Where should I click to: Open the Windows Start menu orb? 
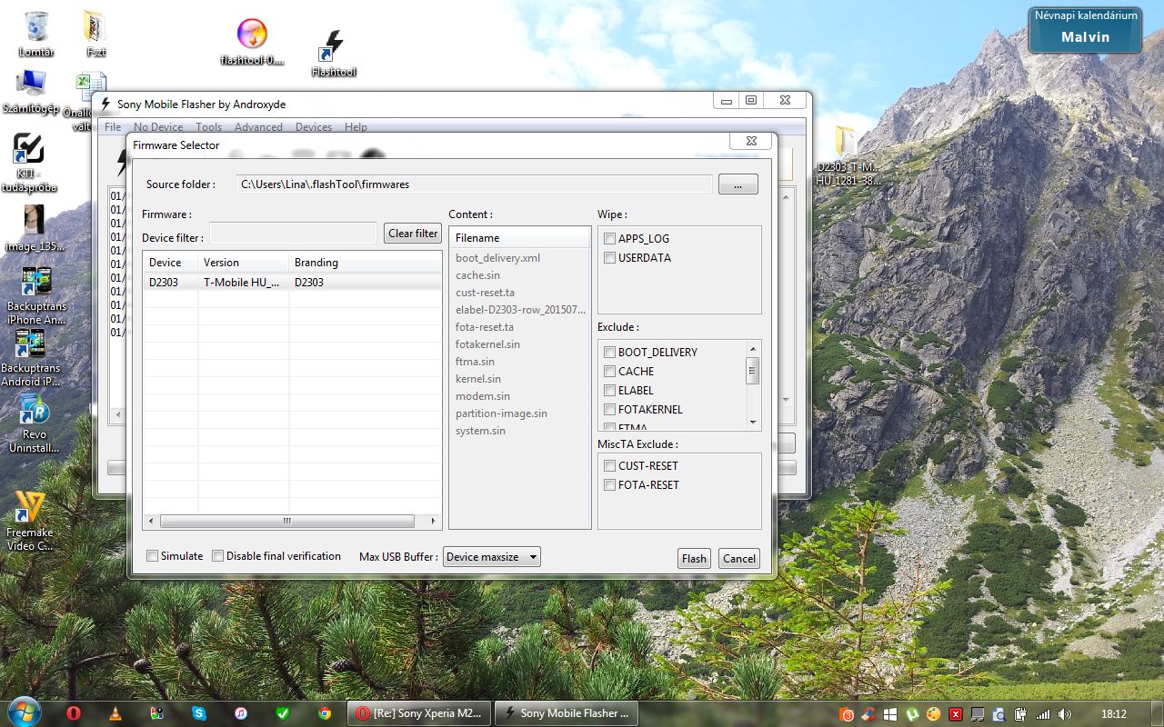24,712
